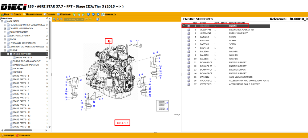Select AIR FILTER tree item

click(18, 68)
